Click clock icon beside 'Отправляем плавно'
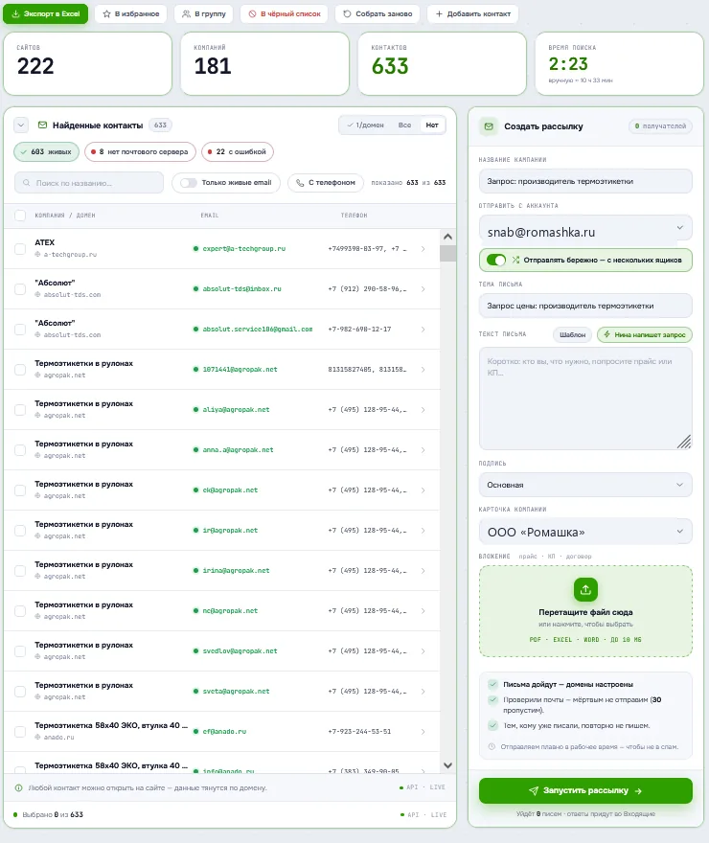The width and height of the screenshot is (709, 843). [492, 747]
